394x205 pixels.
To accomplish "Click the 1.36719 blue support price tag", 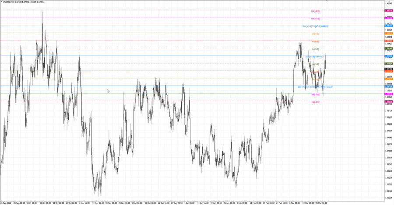I will (389, 86).
